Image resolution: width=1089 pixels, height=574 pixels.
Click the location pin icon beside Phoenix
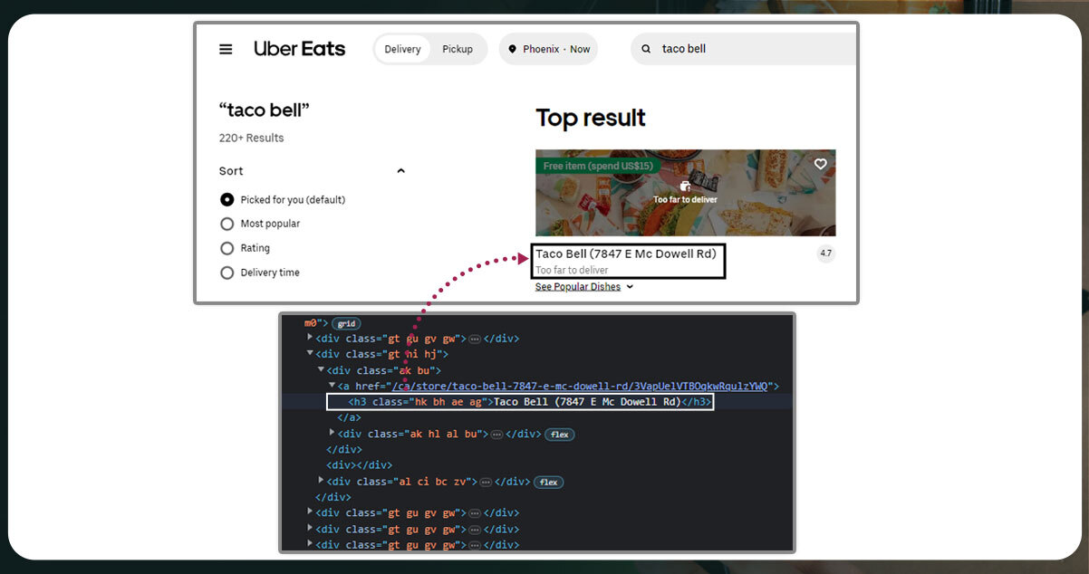(513, 49)
